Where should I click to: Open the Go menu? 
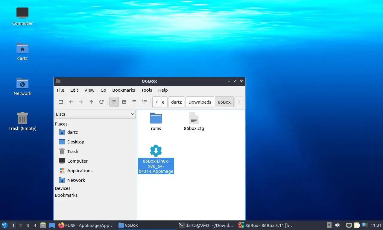click(x=103, y=90)
